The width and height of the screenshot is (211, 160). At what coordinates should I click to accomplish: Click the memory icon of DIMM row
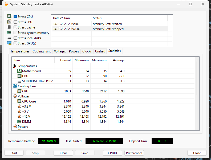19,121
